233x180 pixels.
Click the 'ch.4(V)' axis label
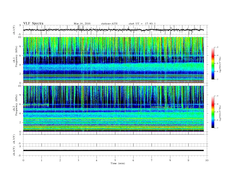14,151
